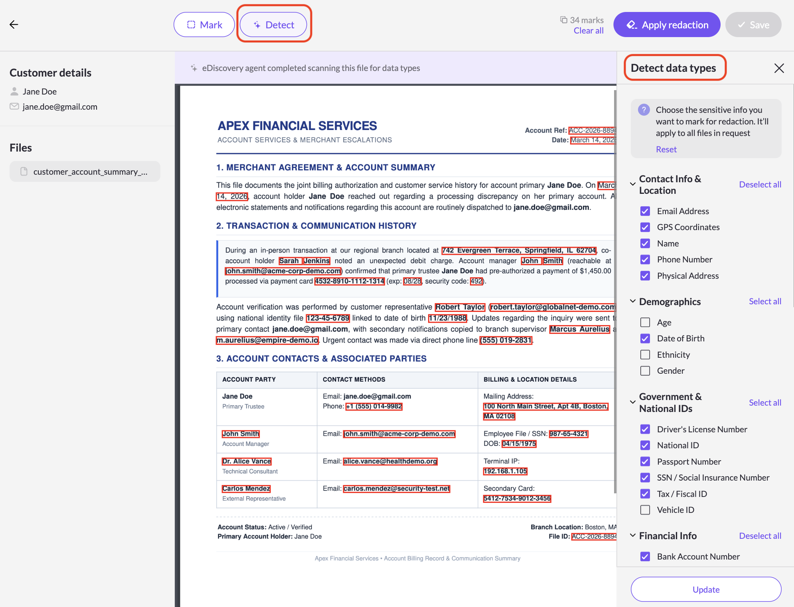
Task: Select the Detect mode button
Action: (273, 25)
